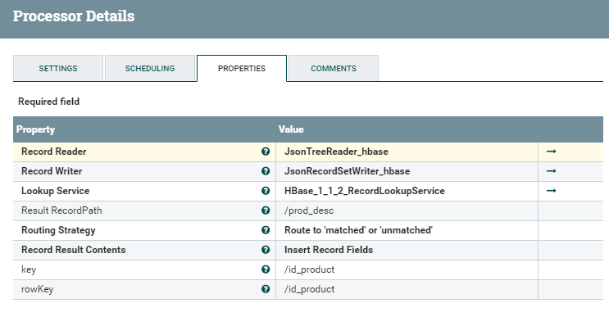Edit the Result RecordPath value /prod_desc
The width and height of the screenshot is (609, 335).
407,211
